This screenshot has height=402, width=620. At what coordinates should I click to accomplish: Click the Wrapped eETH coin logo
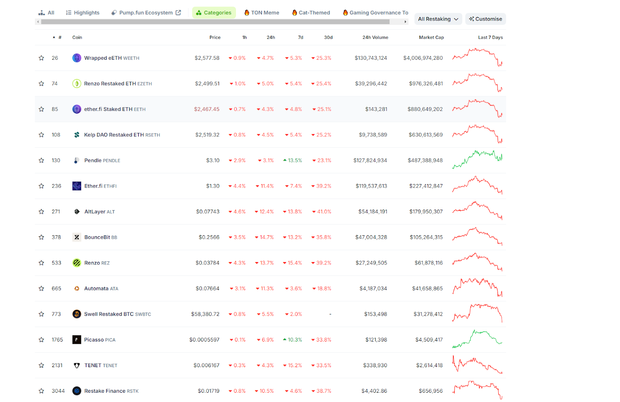pos(77,58)
